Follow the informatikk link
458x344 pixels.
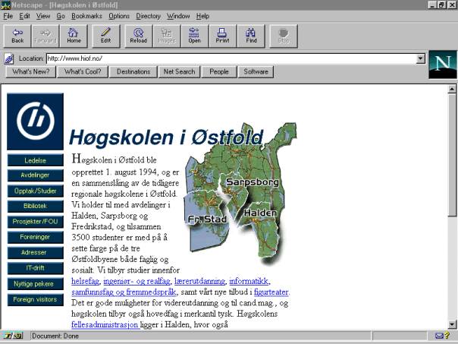pyautogui.click(x=249, y=281)
